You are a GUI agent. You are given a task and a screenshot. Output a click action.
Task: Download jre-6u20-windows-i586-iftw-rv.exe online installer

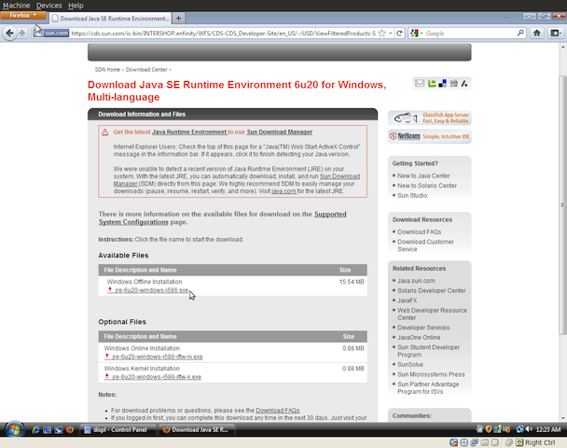click(x=158, y=357)
